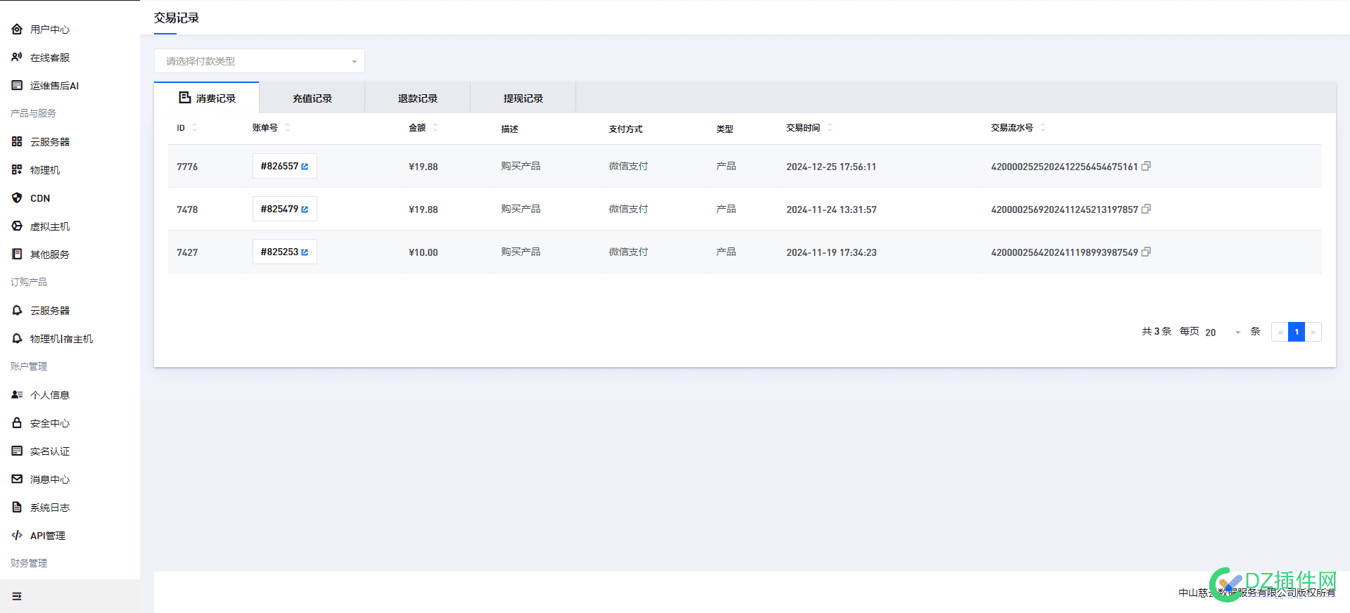
Task: Open the 请选择付款类型 dropdown
Action: click(260, 61)
